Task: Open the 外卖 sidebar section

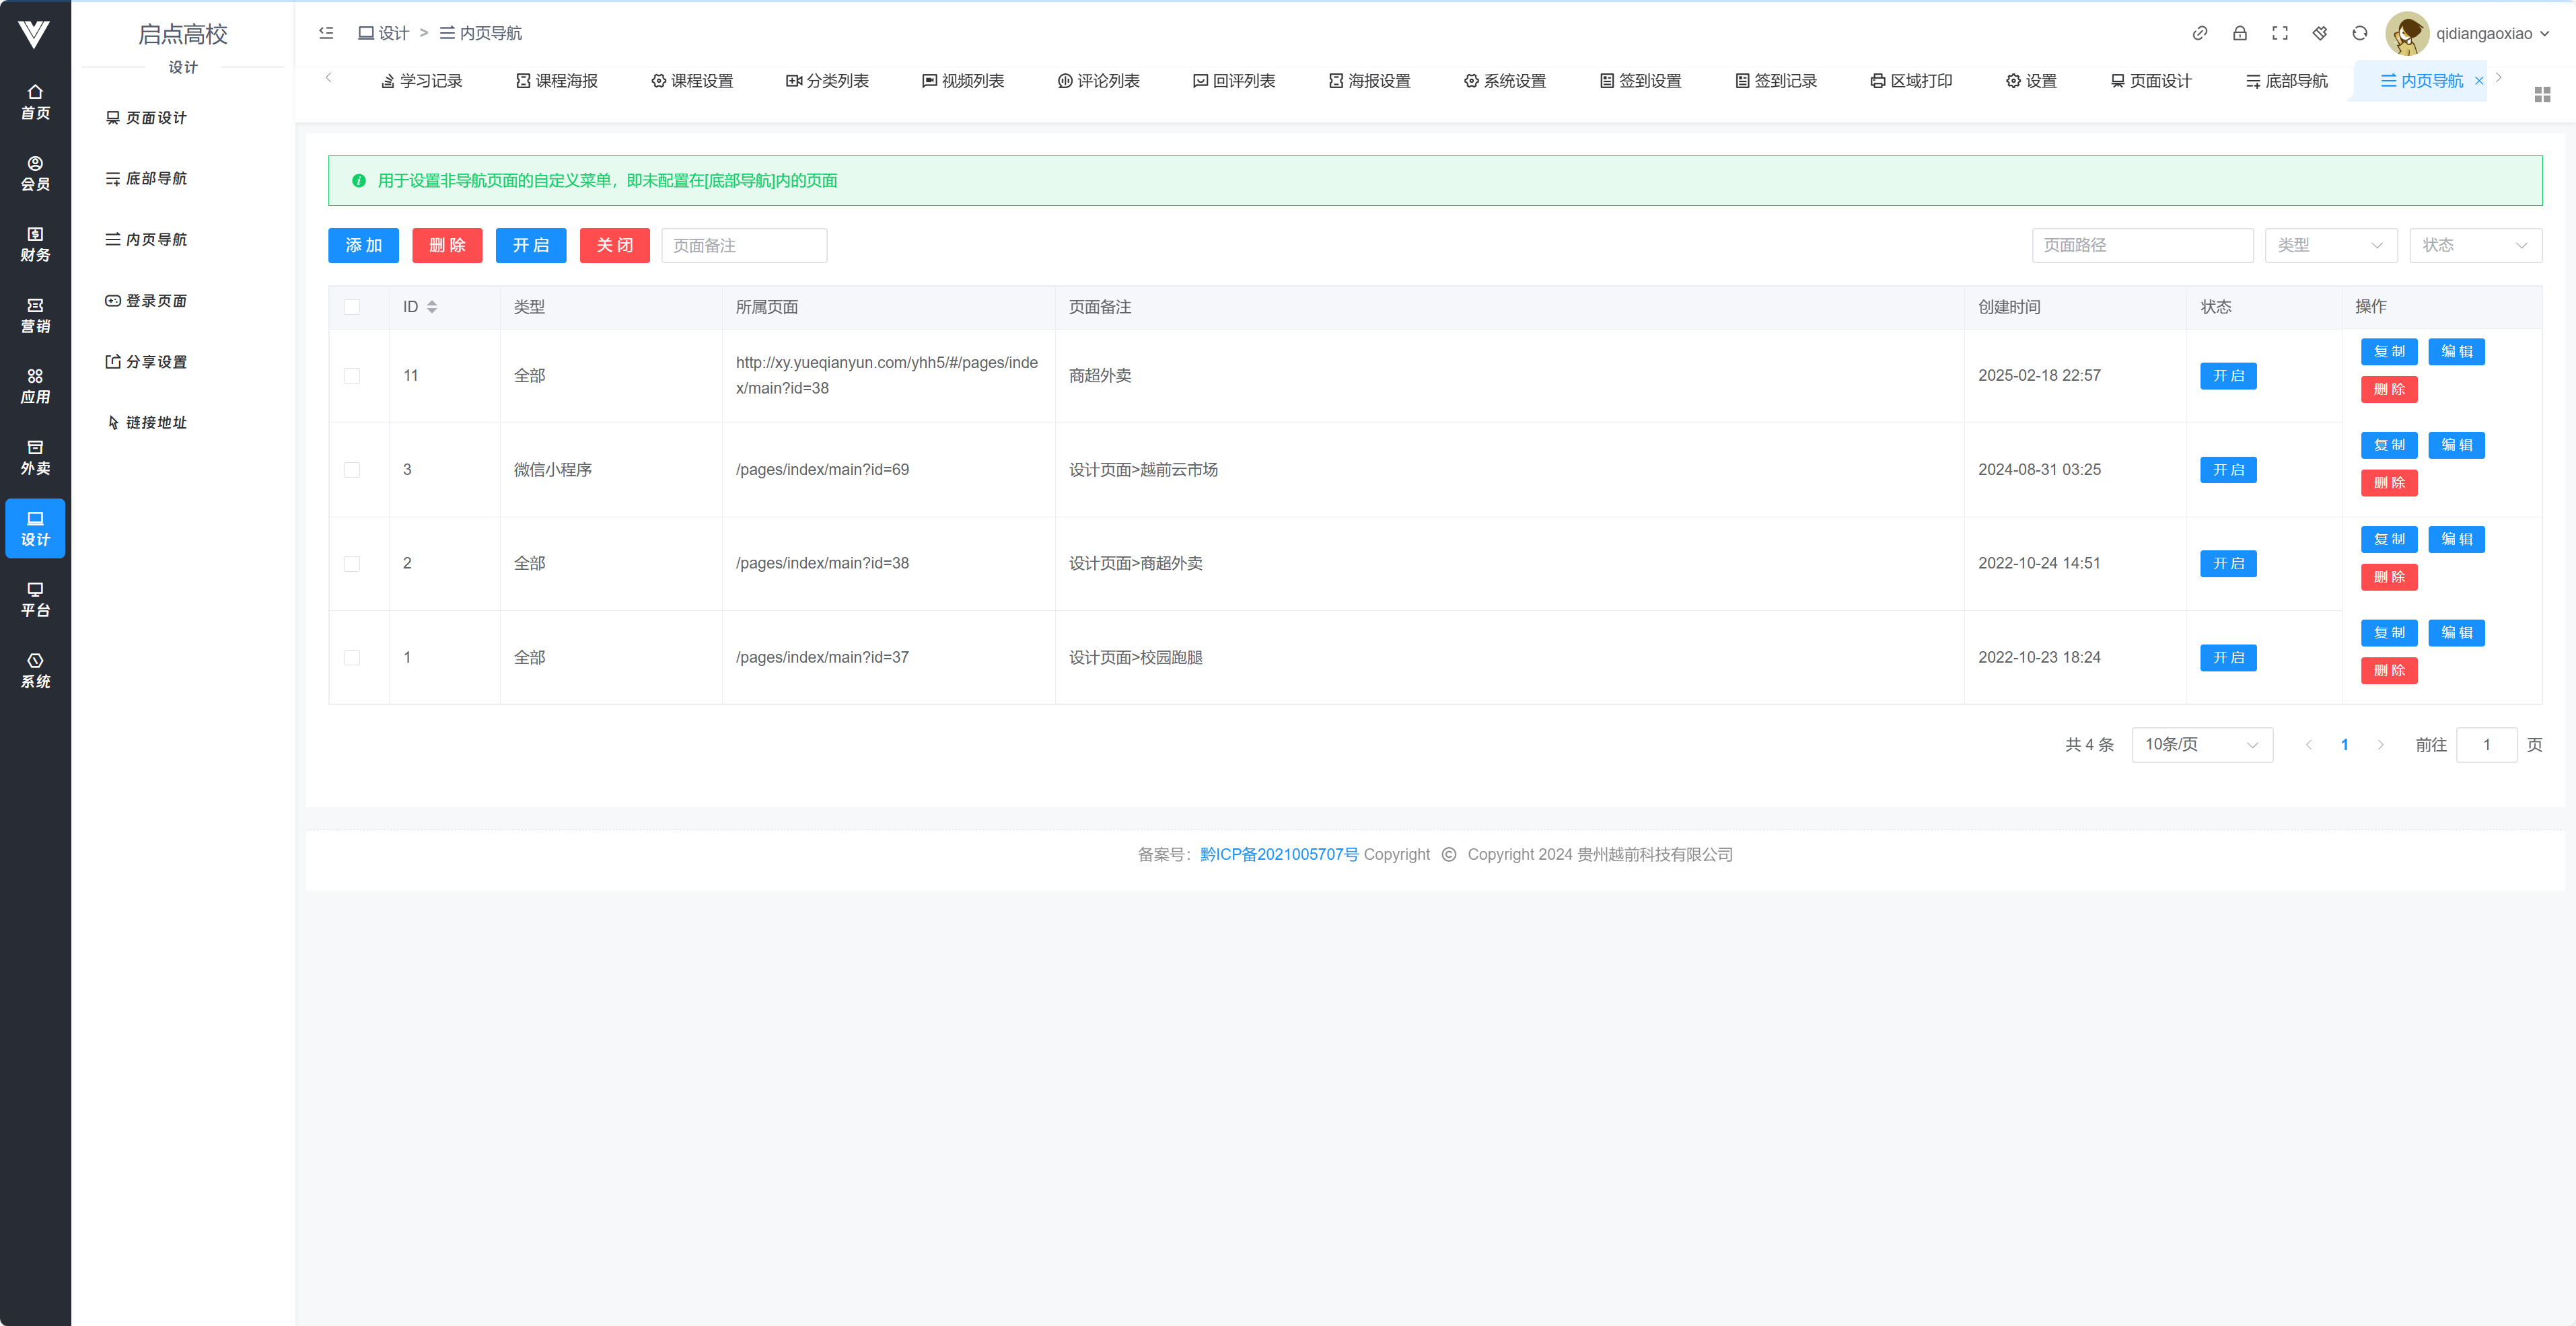Action: coord(35,457)
